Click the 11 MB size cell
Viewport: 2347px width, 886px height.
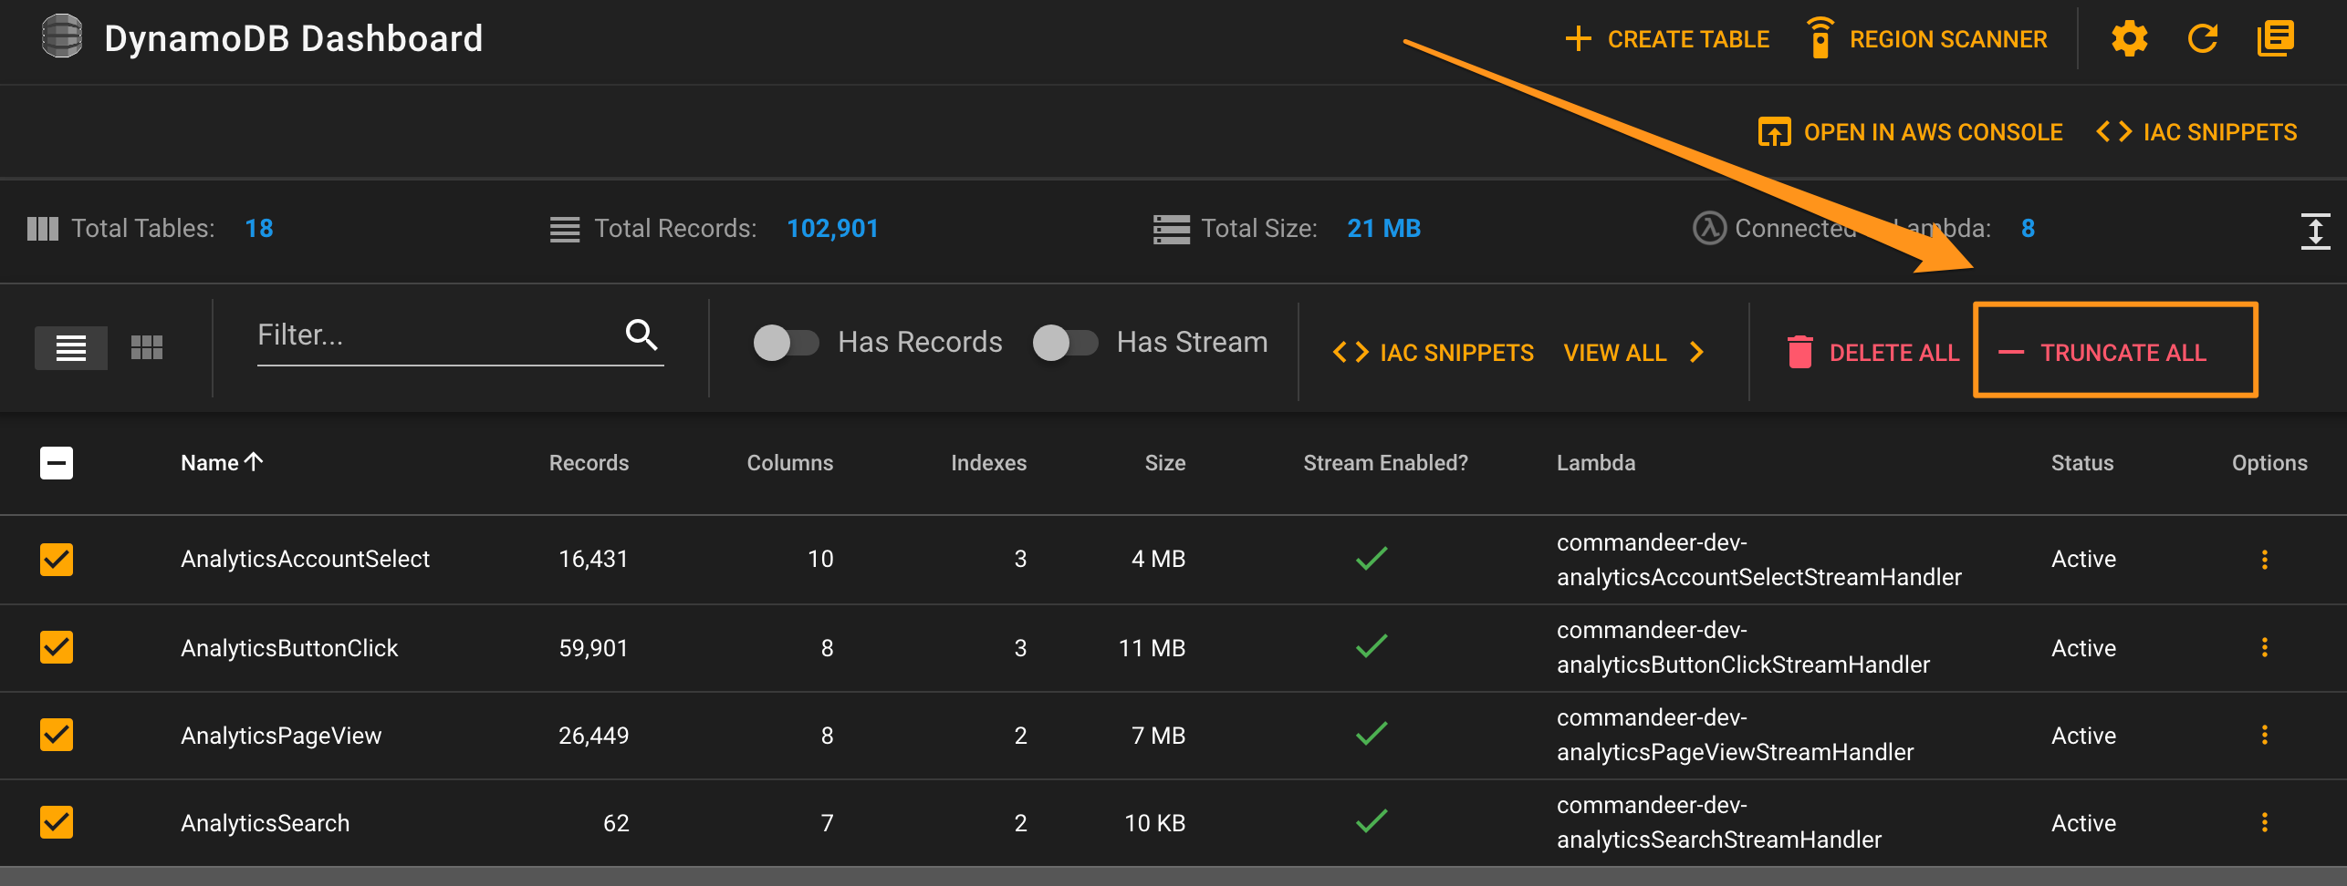tap(1152, 648)
